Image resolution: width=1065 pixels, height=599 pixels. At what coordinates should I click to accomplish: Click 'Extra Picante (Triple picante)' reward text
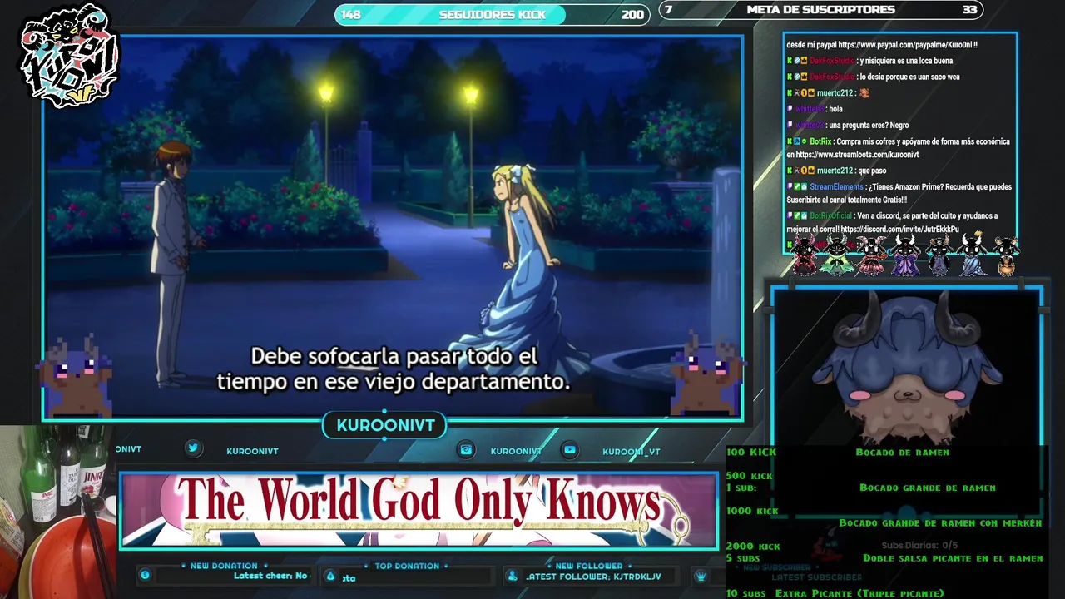click(859, 593)
